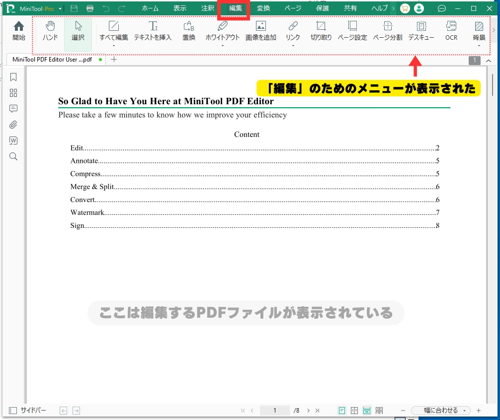This screenshot has height=420, width=500.
Task: Open the comments sidebar panel
Action: [x=13, y=109]
